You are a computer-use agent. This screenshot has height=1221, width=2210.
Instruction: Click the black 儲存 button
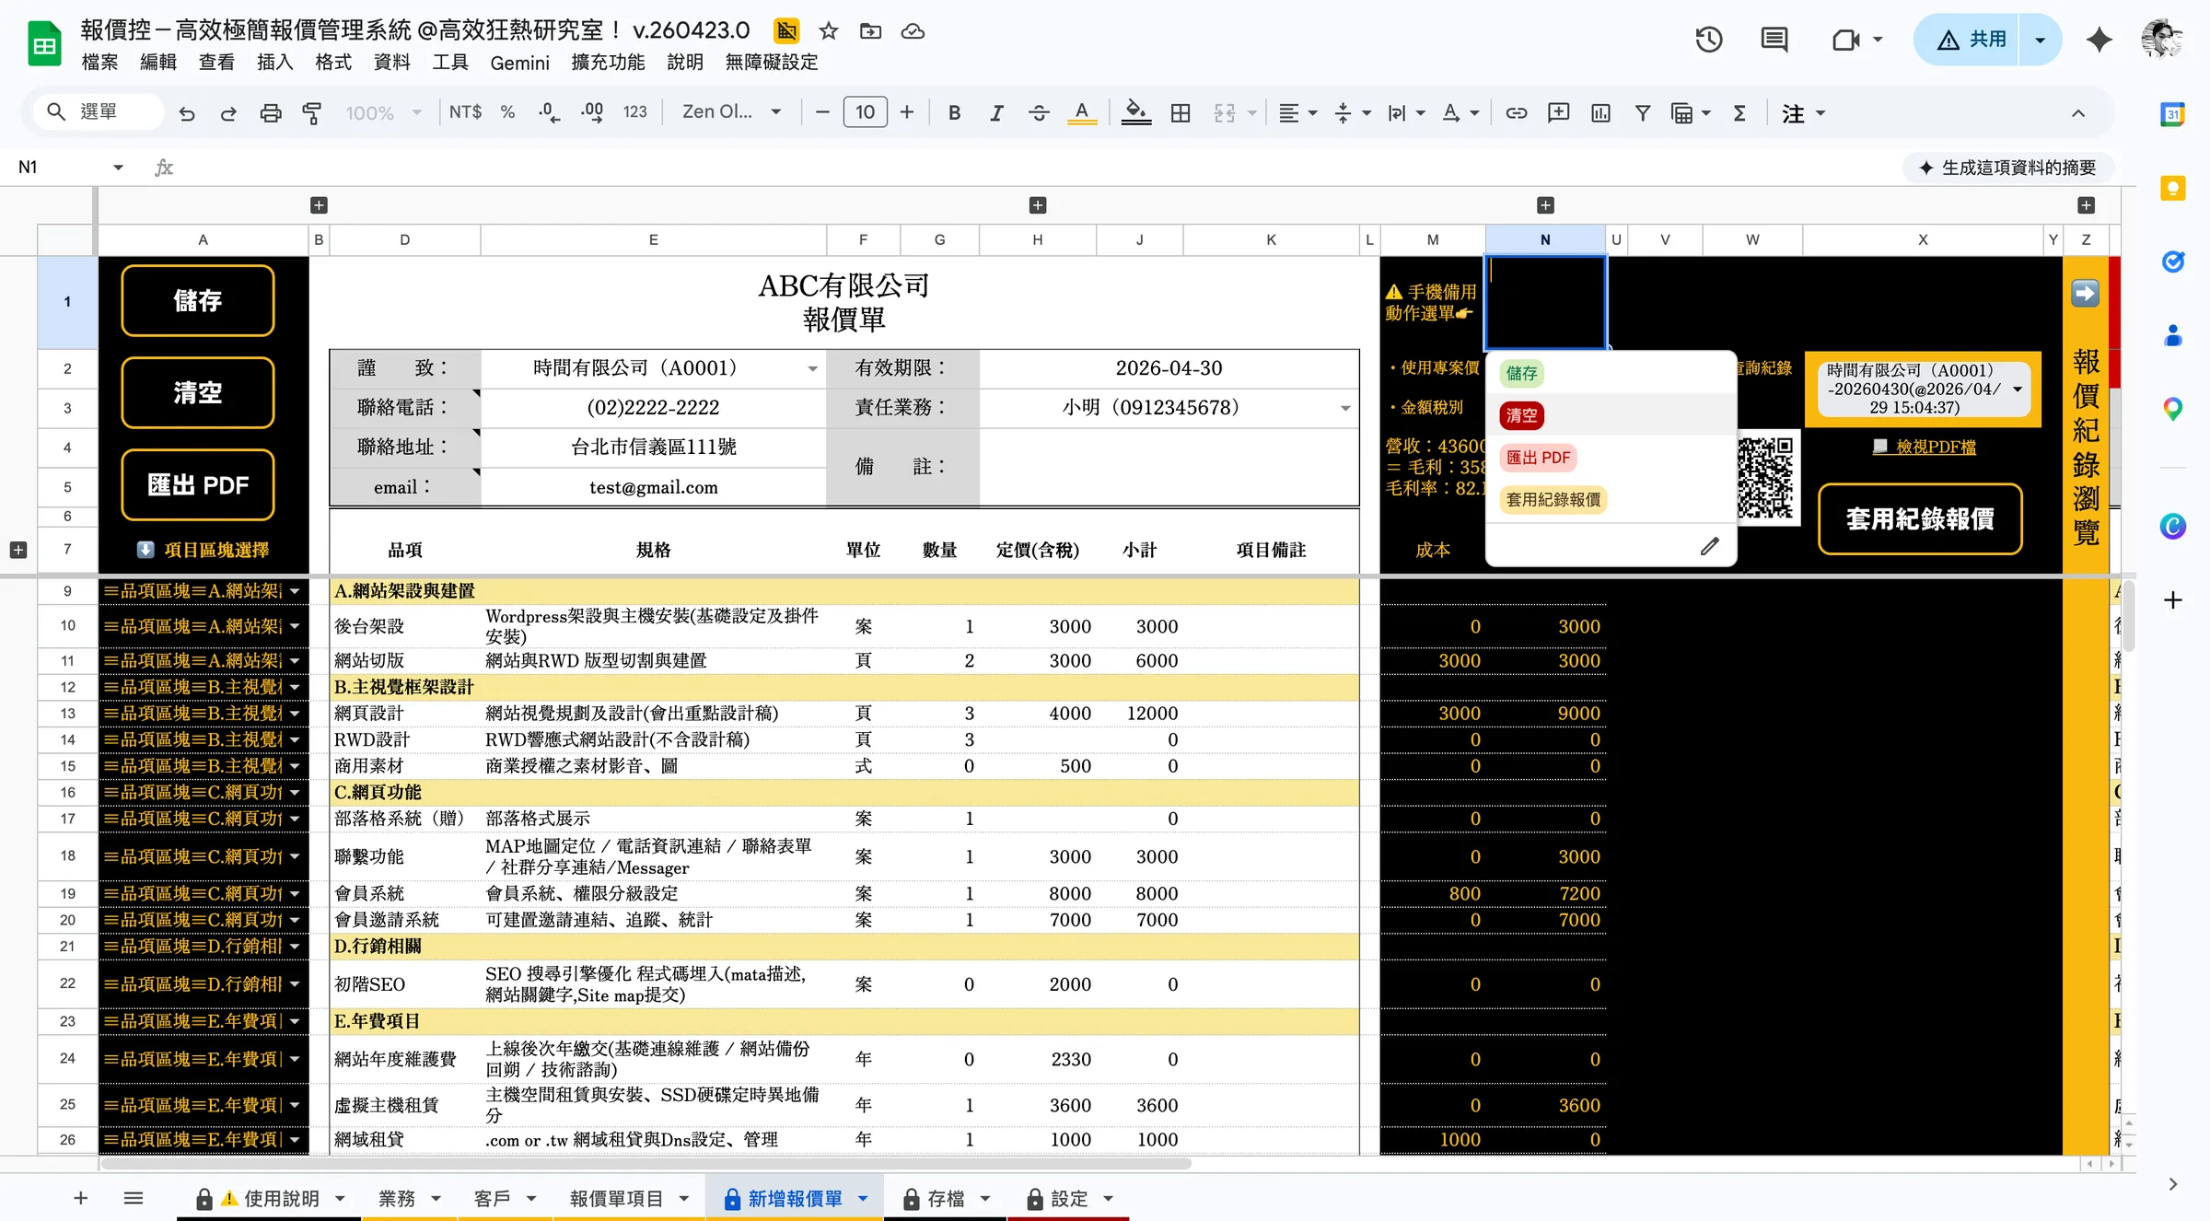pos(197,300)
